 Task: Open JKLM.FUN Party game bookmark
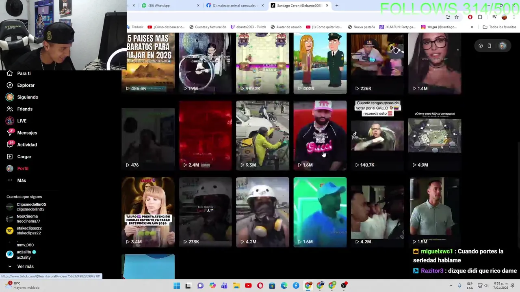click(397, 27)
